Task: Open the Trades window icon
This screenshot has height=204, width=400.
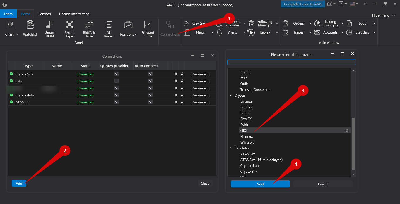Action: tap(286, 32)
